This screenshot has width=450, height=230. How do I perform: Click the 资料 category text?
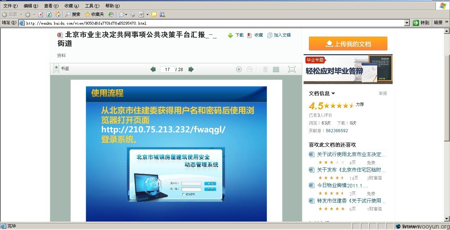(x=61, y=56)
